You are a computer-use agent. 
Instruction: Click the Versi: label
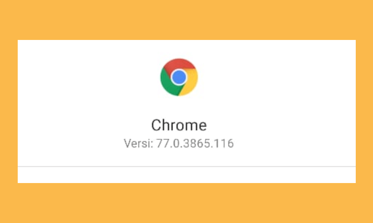[138, 144]
